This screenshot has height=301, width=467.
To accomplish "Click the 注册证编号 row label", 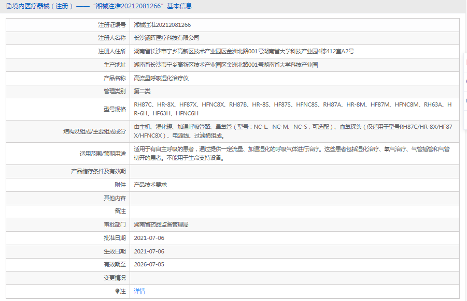I will [112, 25].
